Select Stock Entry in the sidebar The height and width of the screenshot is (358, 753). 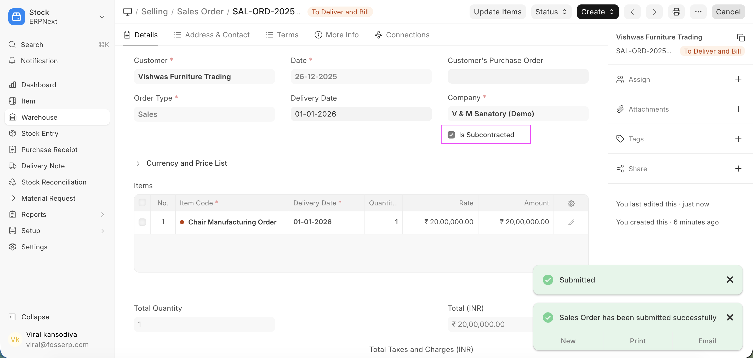click(39, 133)
